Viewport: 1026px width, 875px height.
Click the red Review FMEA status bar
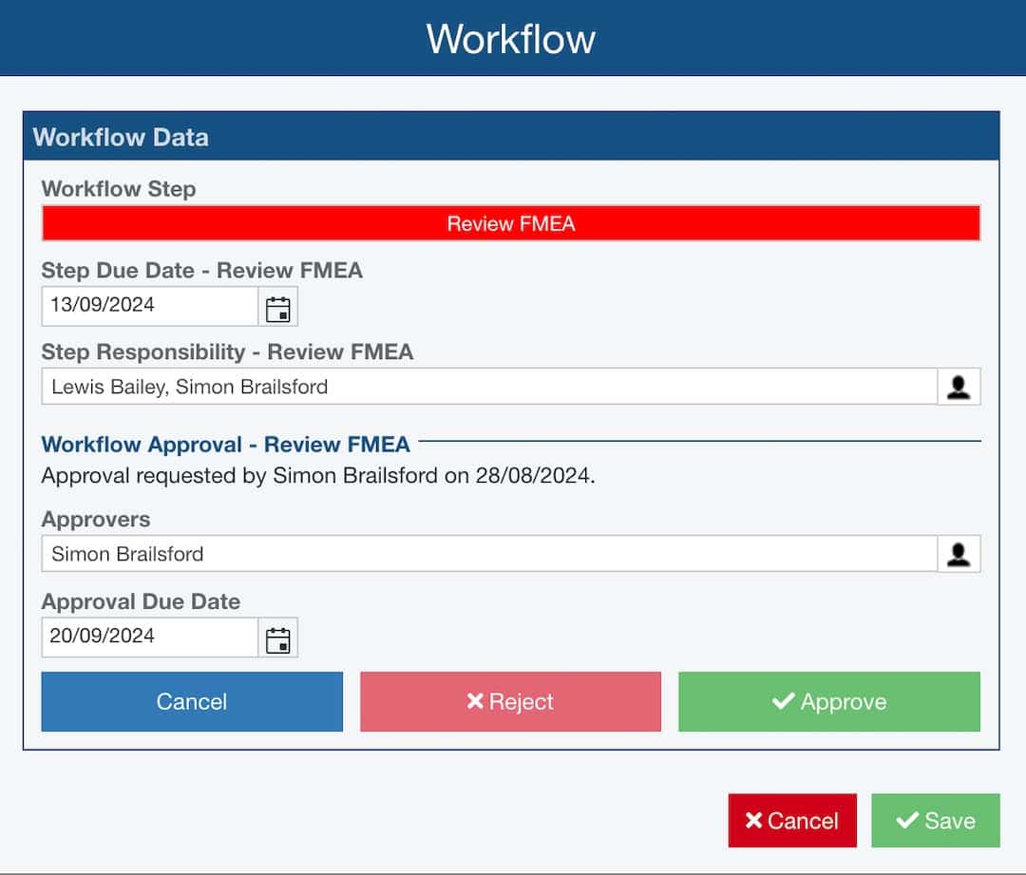[x=510, y=223]
